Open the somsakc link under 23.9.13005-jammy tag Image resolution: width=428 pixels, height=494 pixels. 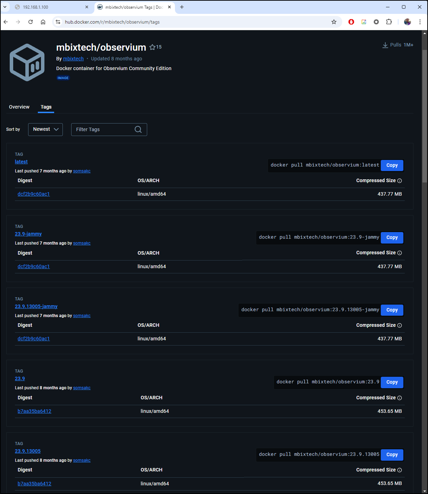[82, 316]
